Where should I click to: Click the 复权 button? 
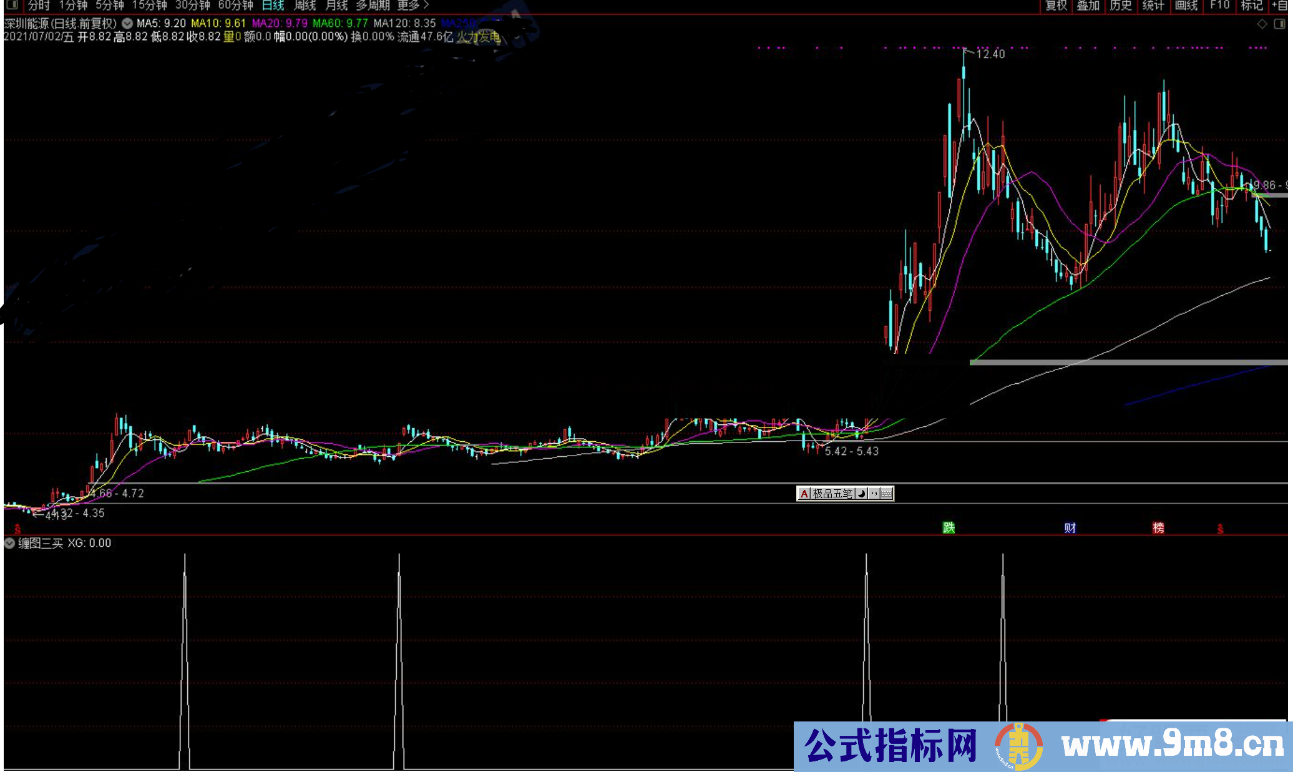pyautogui.click(x=1056, y=6)
